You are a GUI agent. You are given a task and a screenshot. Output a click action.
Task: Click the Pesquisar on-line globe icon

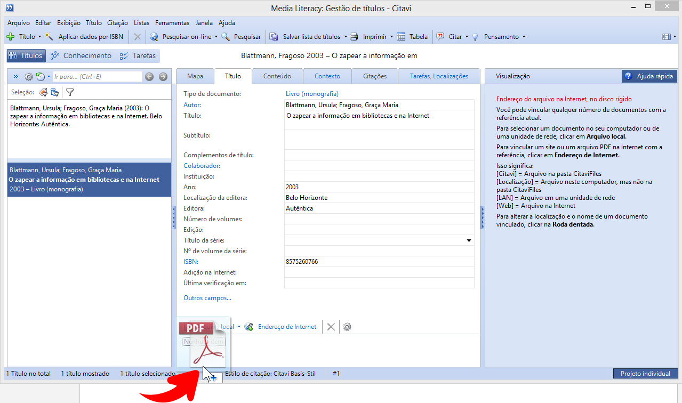(x=154, y=37)
